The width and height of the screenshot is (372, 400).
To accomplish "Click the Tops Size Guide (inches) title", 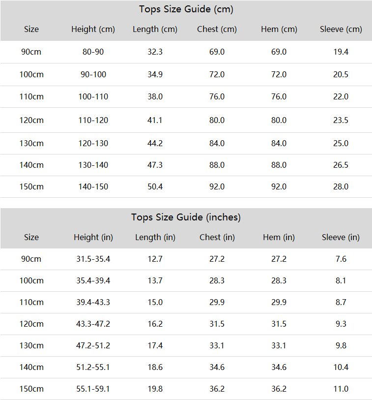I will click(186, 217).
